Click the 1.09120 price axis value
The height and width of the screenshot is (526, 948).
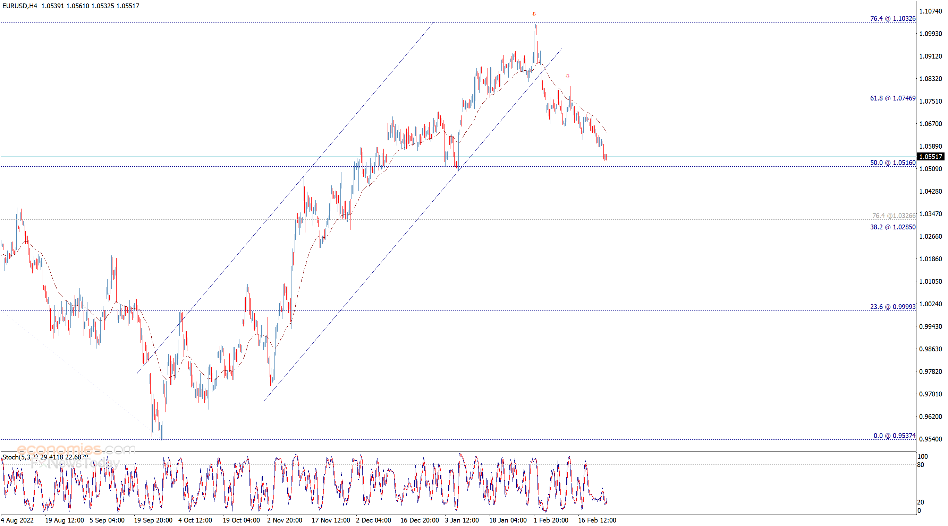tap(930, 56)
